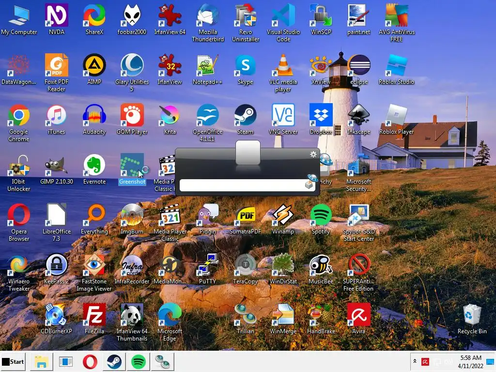This screenshot has width=496, height=372.
Task: Select the Notepad++ shortcut
Action: click(207, 69)
